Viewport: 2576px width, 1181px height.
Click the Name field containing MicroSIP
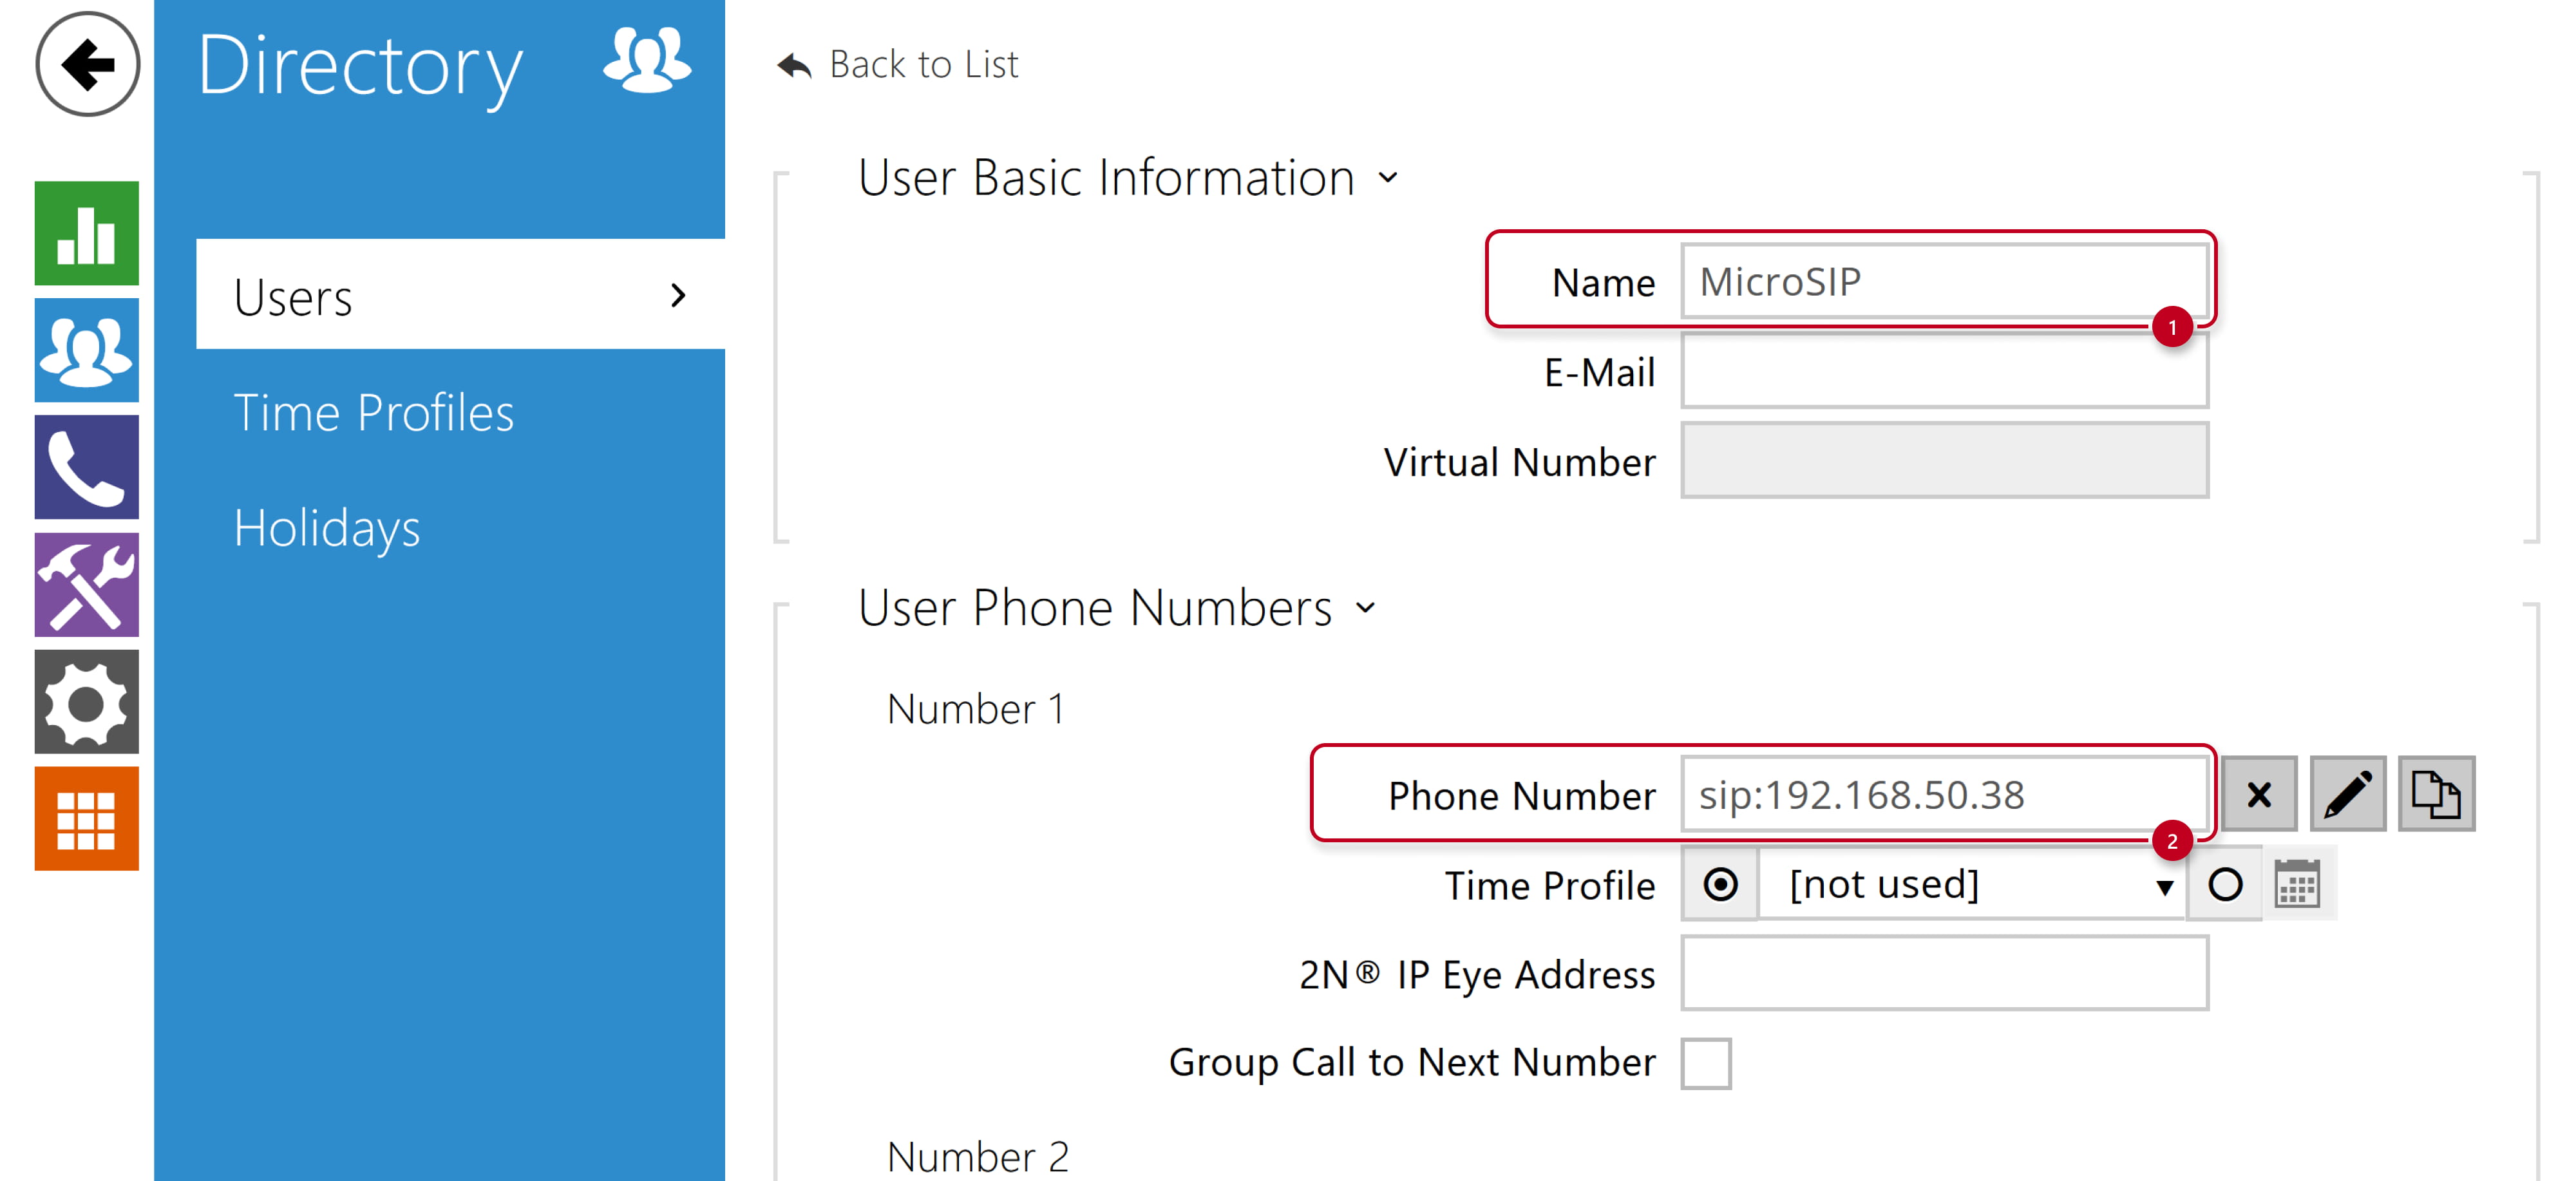[x=1944, y=281]
